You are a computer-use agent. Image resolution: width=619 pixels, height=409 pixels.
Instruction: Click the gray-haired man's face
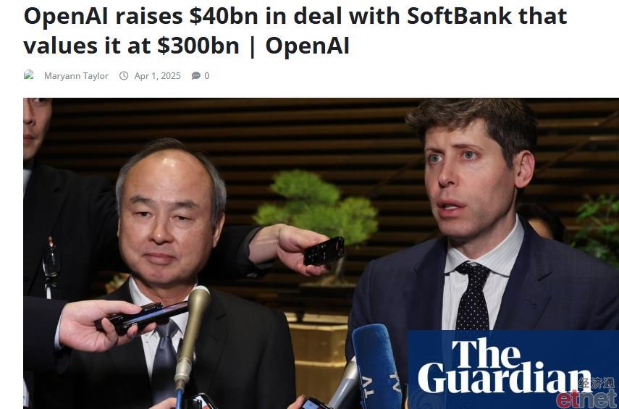(x=169, y=221)
